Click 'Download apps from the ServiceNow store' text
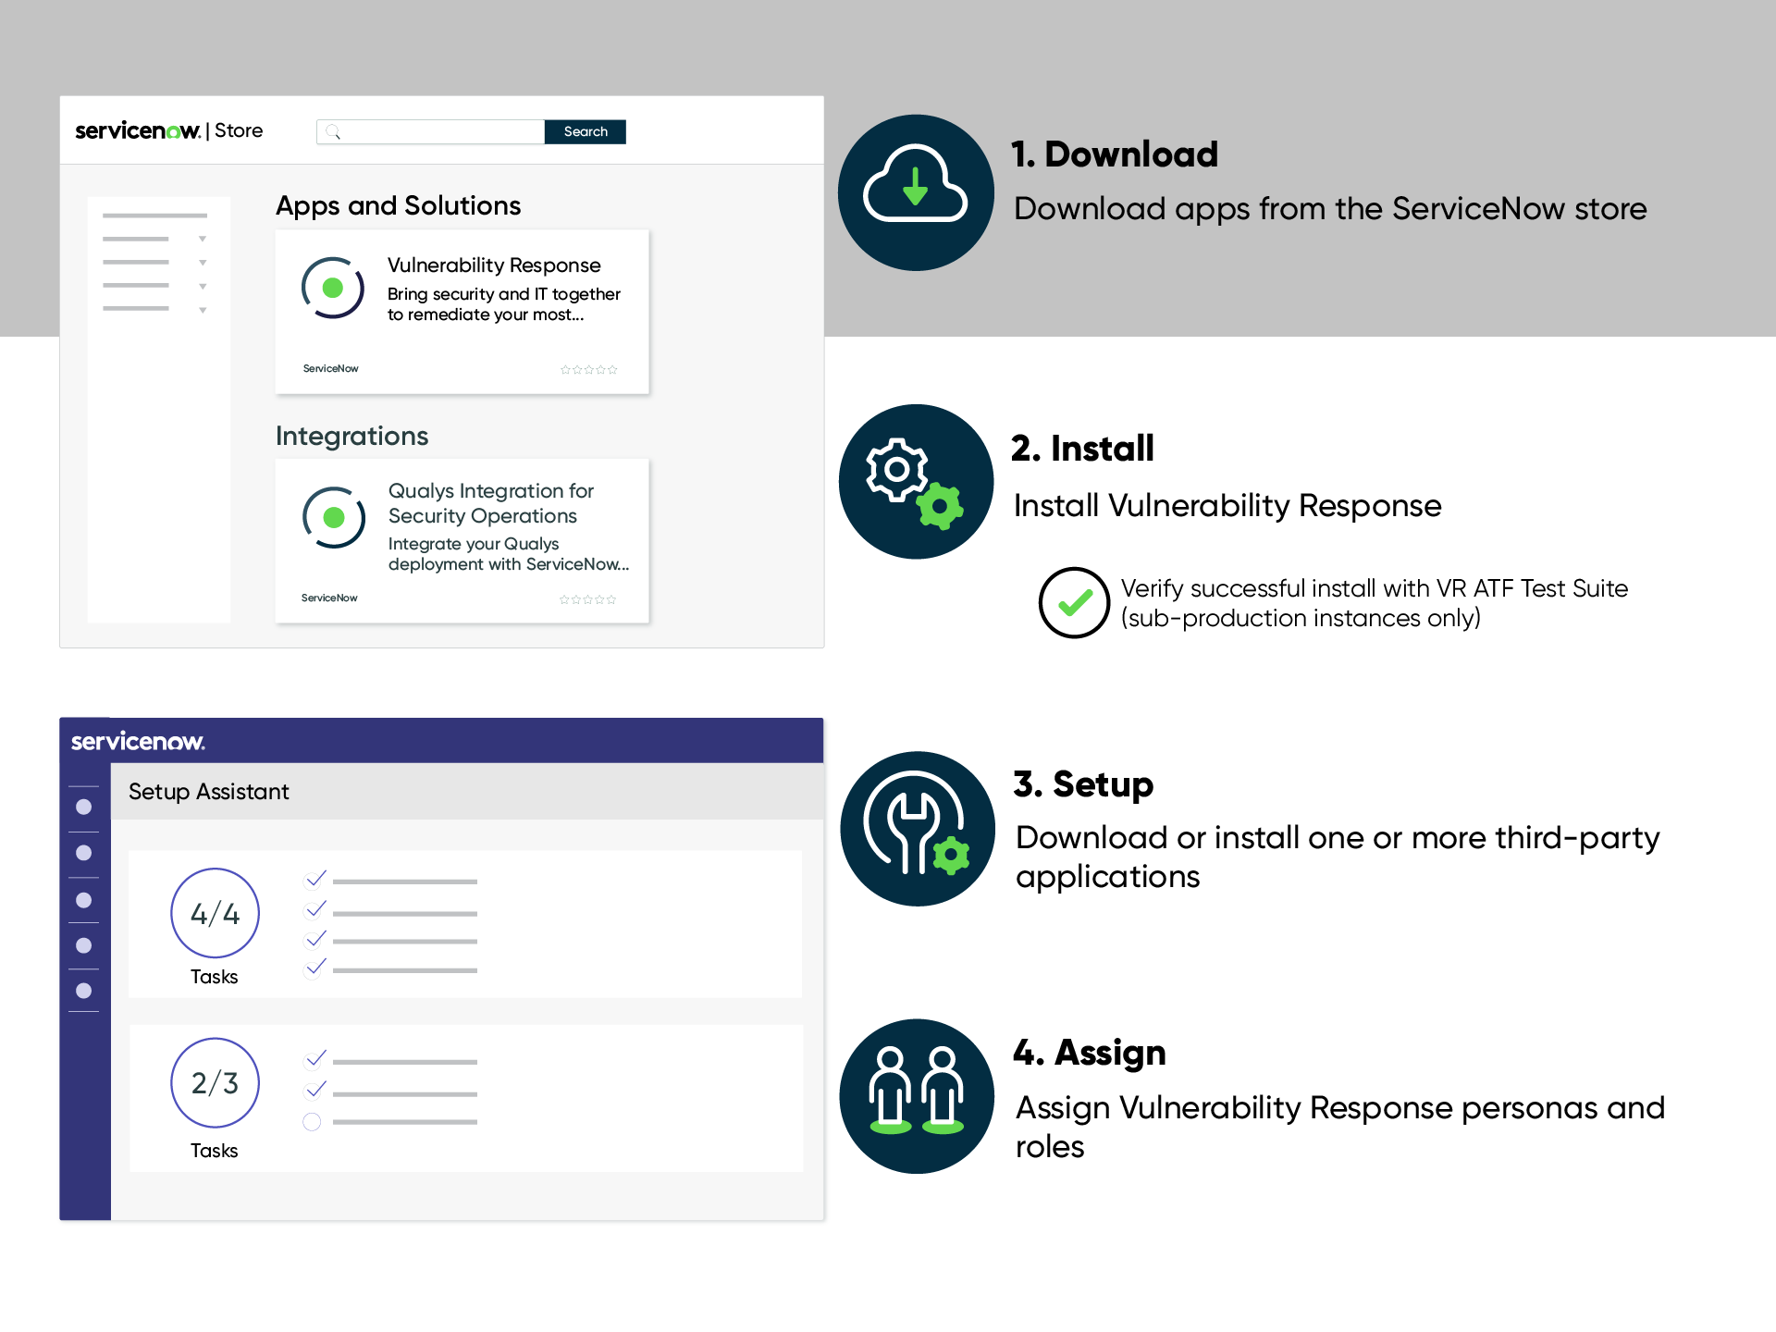The height and width of the screenshot is (1332, 1776). 1330,209
